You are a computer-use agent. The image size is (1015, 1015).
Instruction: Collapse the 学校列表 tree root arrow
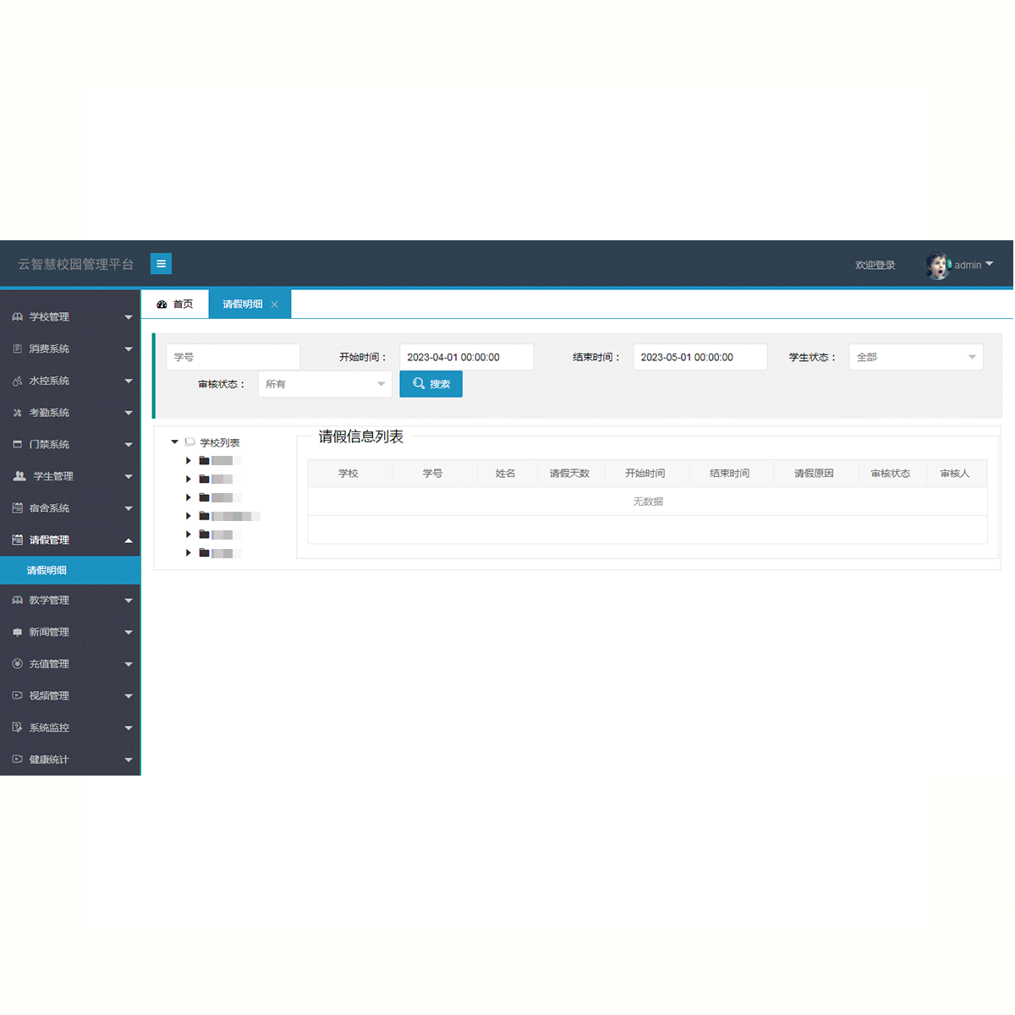(175, 442)
